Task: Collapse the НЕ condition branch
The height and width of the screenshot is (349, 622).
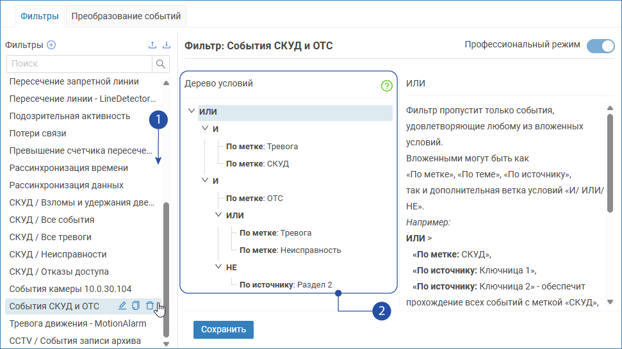Action: [219, 267]
